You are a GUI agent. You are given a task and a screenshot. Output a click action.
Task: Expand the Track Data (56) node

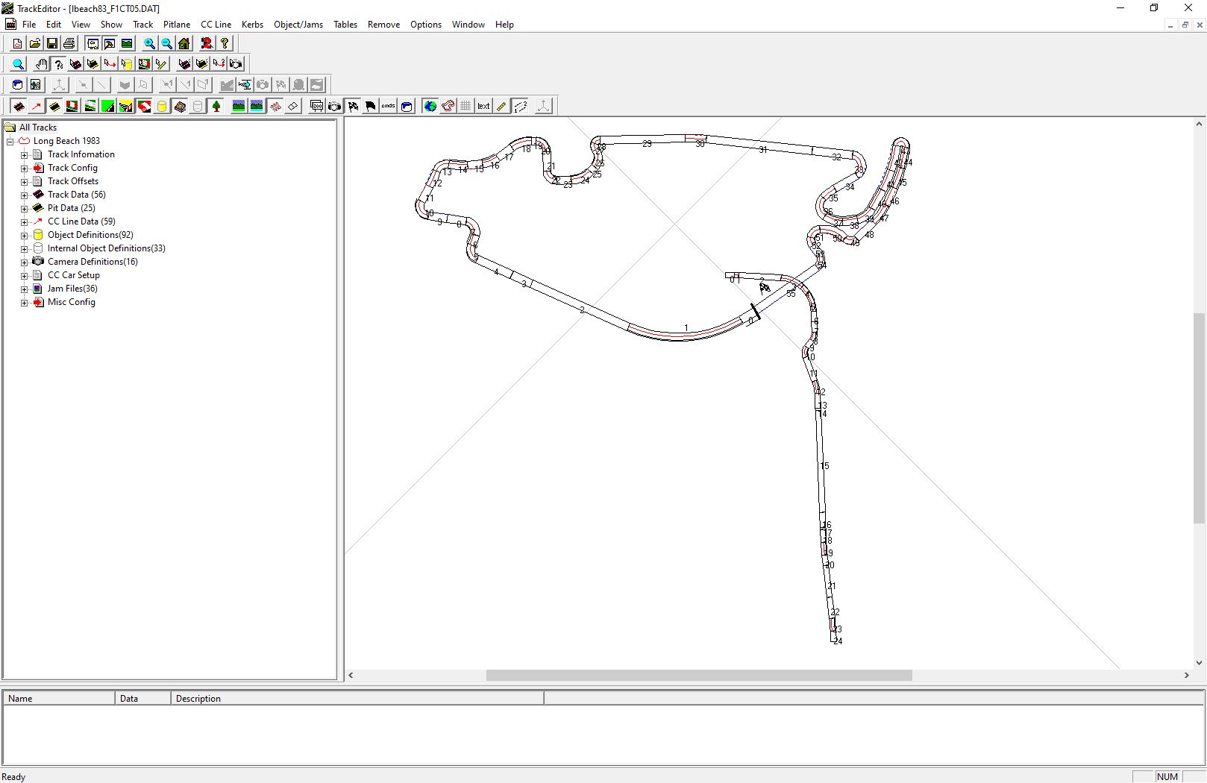pos(24,195)
